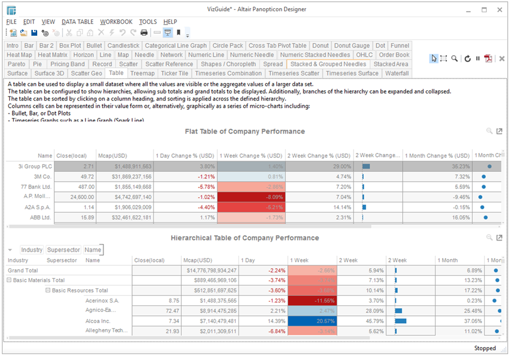Pause real-time data updates
Image resolution: width=510 pixels, height=356 pixels.
point(478,58)
